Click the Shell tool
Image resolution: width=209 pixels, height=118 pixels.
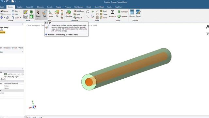(x=103, y=11)
